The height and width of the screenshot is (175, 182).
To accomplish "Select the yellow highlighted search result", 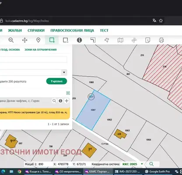I will point(35,114).
